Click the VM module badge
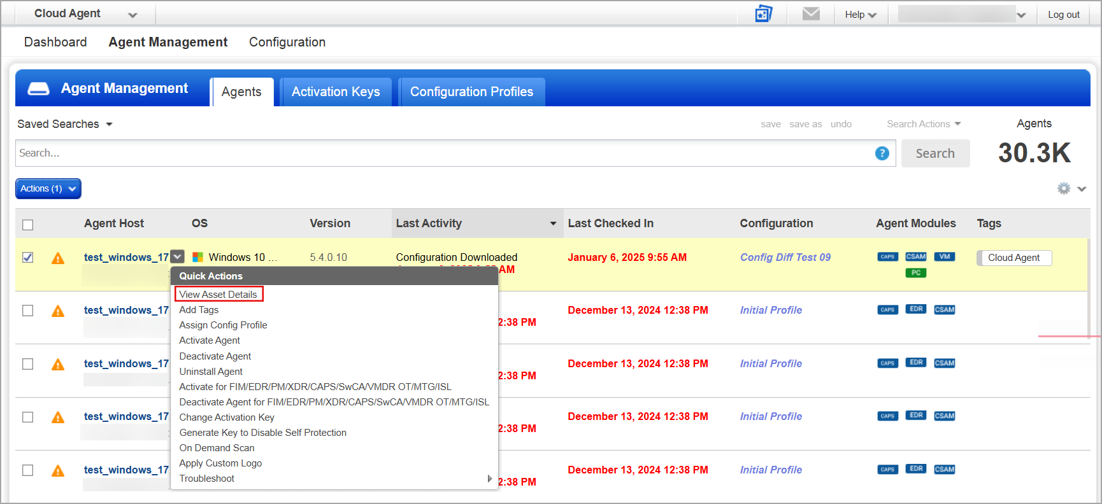This screenshot has width=1102, height=504. coord(945,256)
